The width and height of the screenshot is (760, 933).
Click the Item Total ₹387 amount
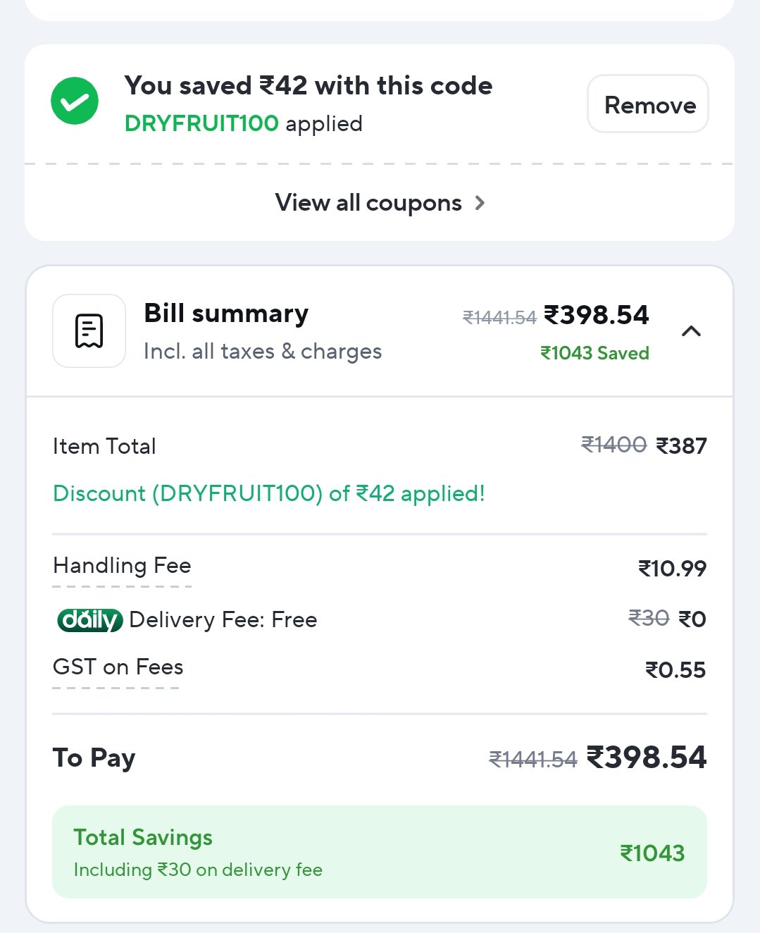681,446
